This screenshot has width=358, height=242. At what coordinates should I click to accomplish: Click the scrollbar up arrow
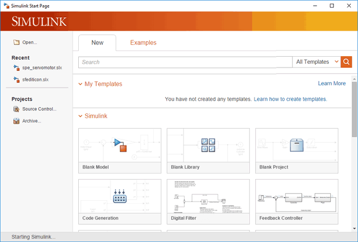(x=354, y=79)
